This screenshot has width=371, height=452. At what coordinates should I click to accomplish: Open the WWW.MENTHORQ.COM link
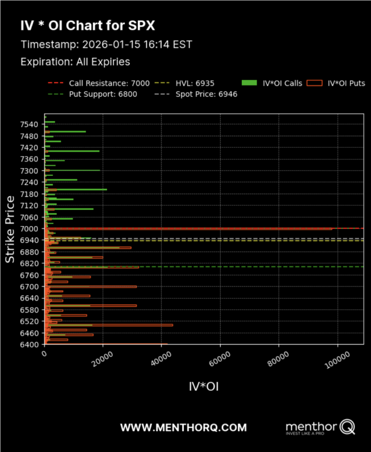184,427
